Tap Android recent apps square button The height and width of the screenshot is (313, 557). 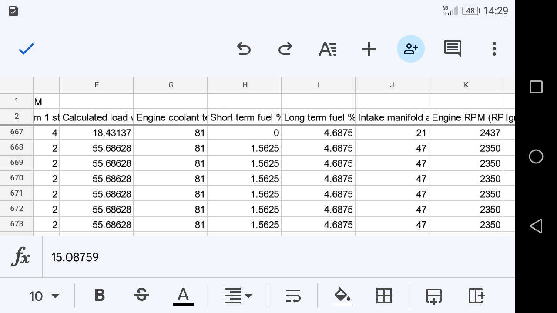coord(536,87)
